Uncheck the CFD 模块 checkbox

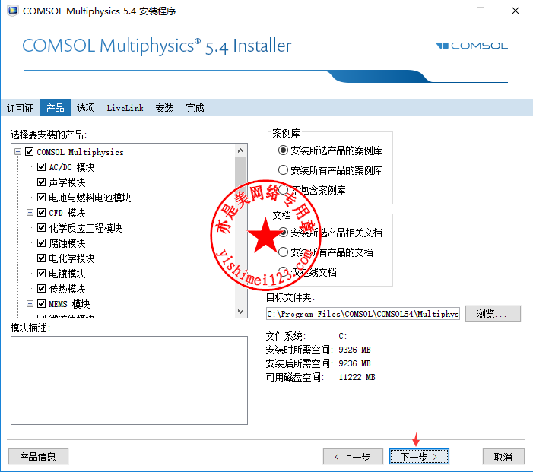click(x=42, y=212)
